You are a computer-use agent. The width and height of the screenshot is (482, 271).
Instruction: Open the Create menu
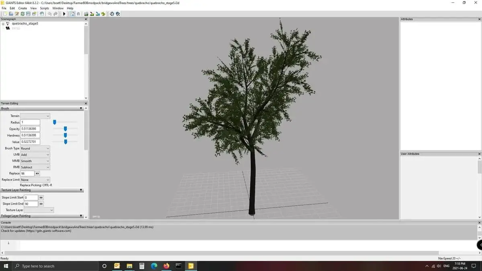[x=22, y=8]
